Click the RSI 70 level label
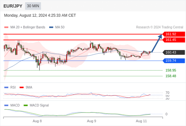186x126 pixels. (x=168, y=93)
